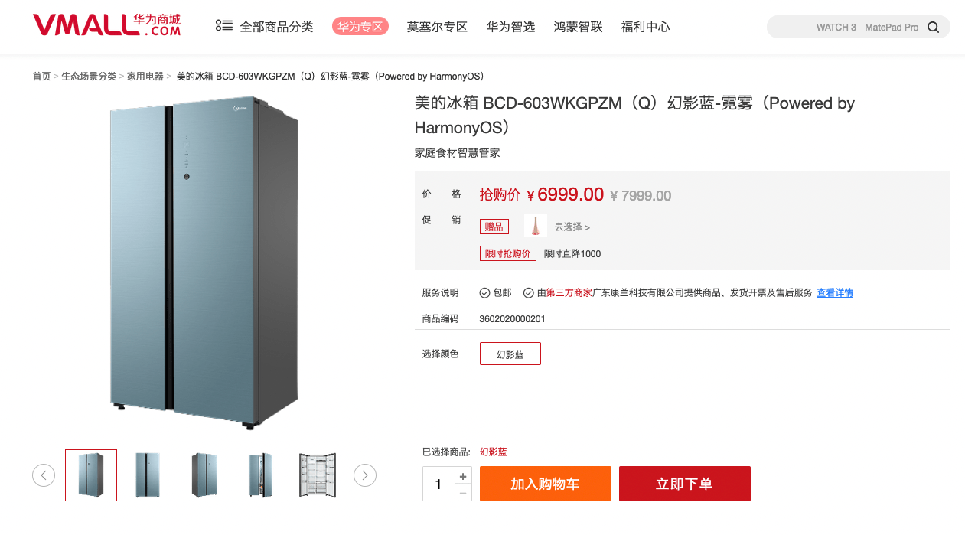Click the 家用电器 breadcrumb link
This screenshot has width=965, height=535.
145,77
